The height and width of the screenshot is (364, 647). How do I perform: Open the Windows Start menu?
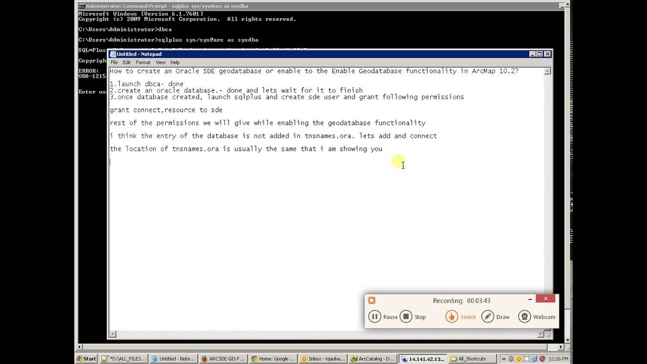point(86,358)
